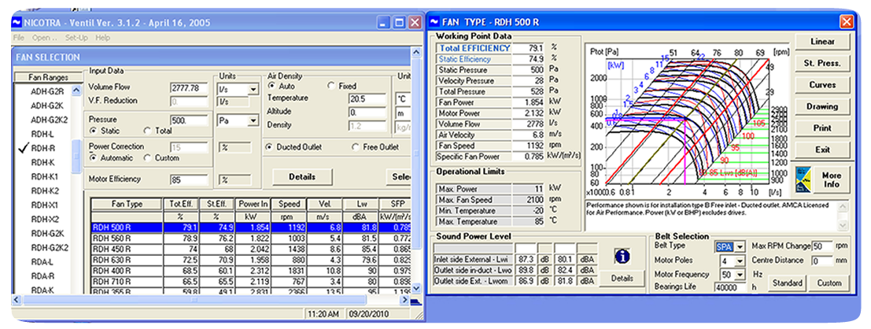Image resolution: width=871 pixels, height=329 pixels.
Task: Select RDA-L in Fan Ranges list
Action: [x=42, y=262]
